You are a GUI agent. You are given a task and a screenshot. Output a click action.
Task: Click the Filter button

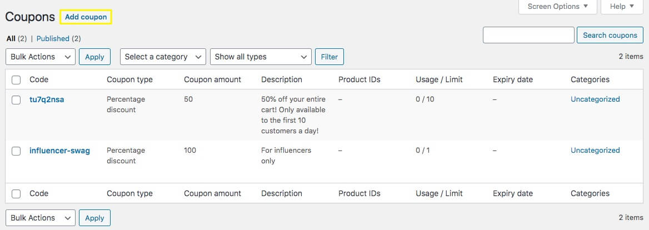[329, 57]
